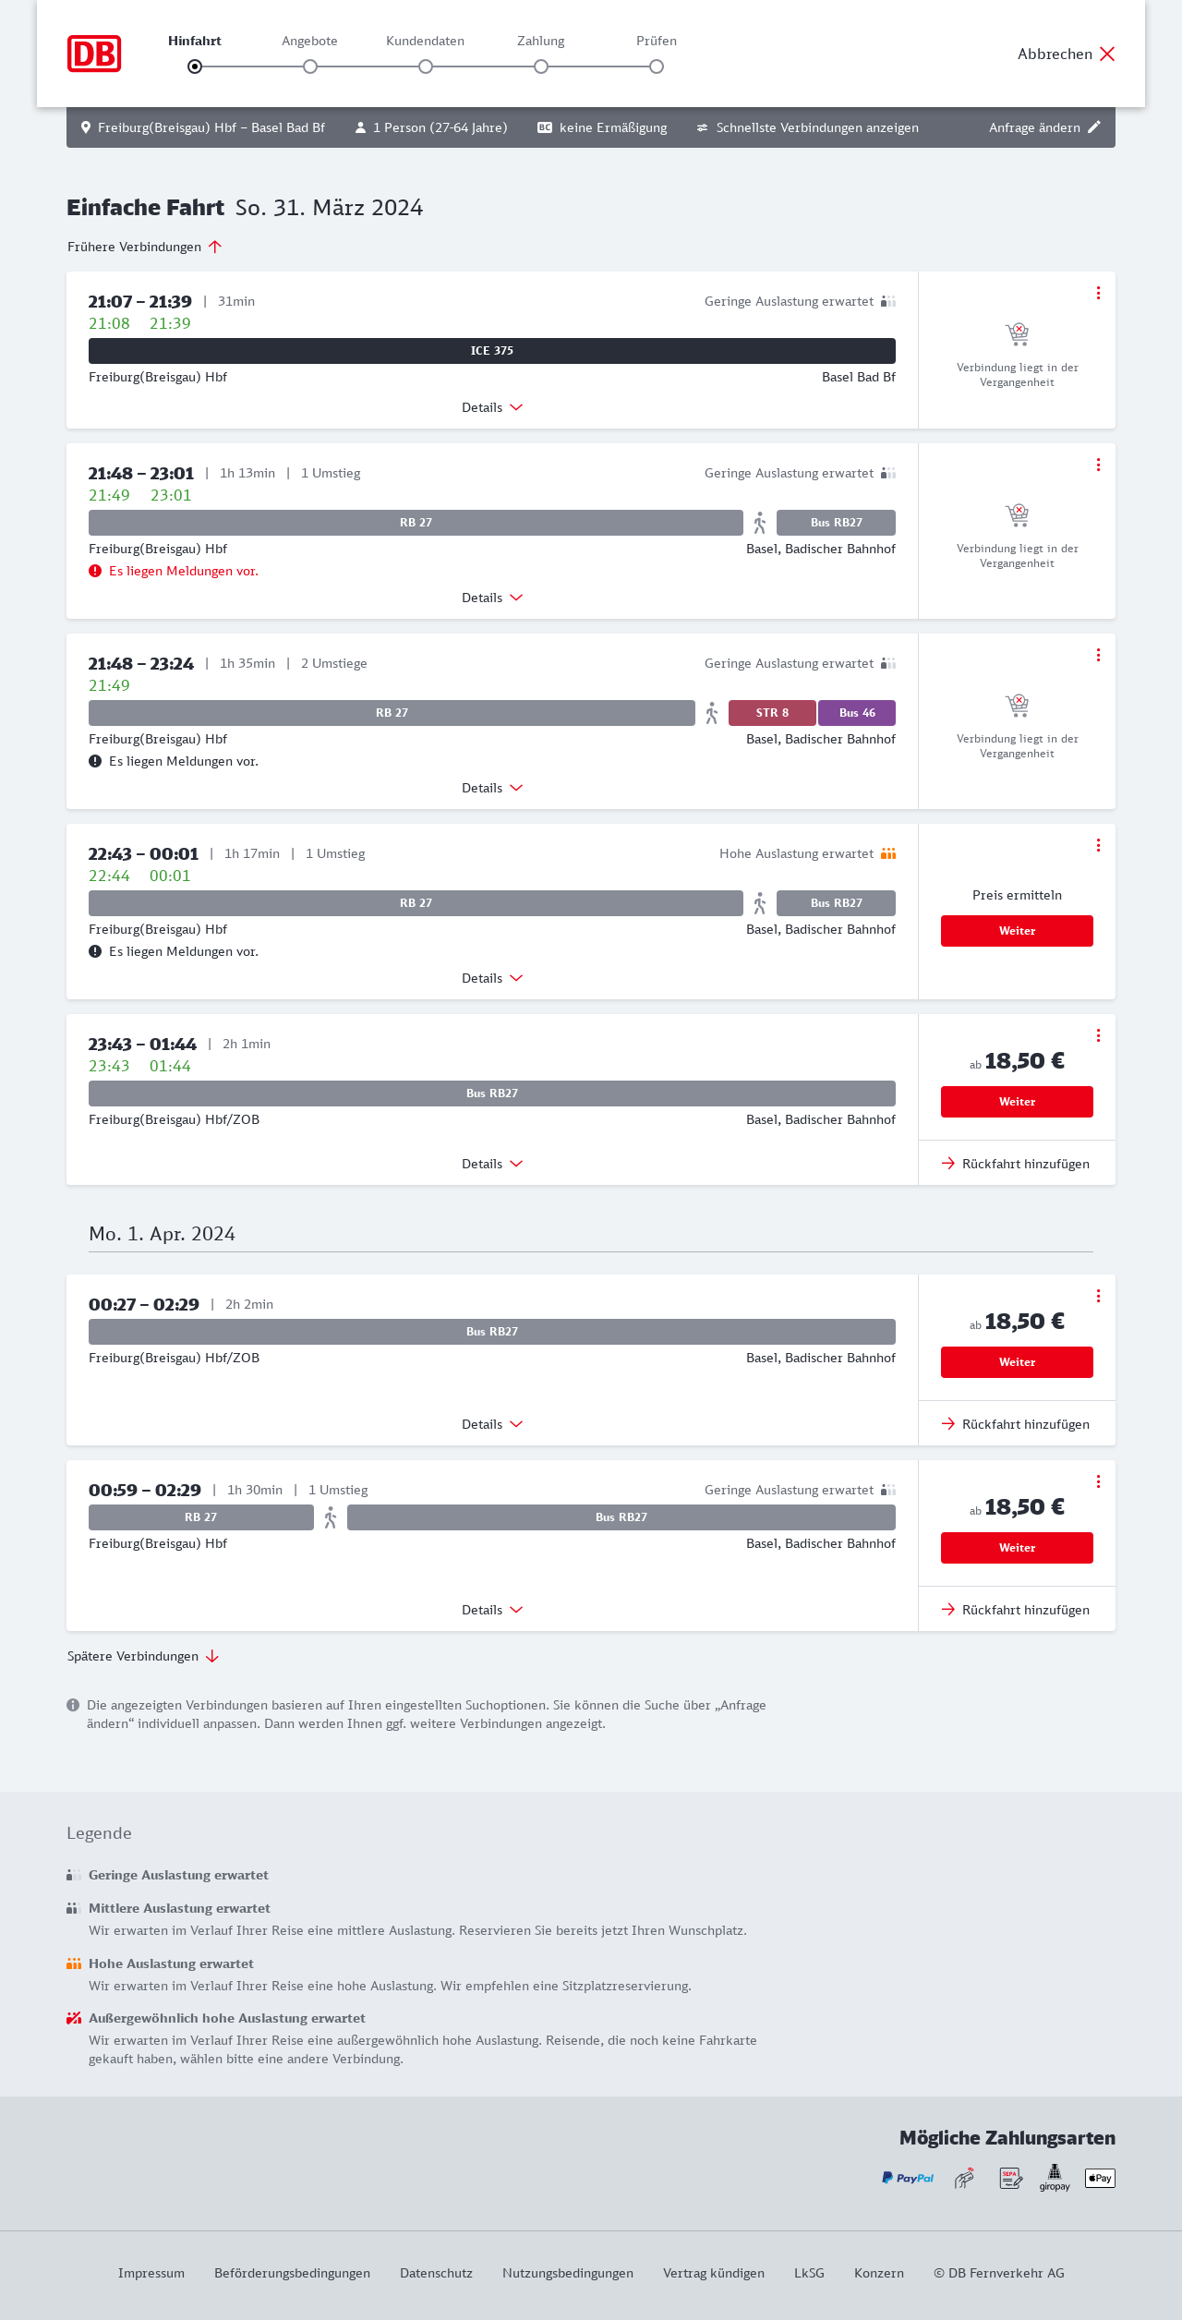Expand Details for the 00:59–02:29 connection
Screen dimensions: 1182x2320
pyautogui.click(x=492, y=1610)
